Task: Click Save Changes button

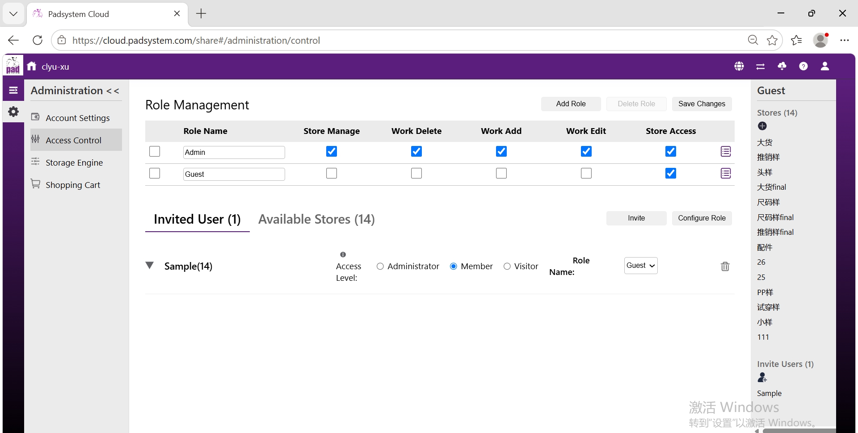Action: [x=702, y=104]
